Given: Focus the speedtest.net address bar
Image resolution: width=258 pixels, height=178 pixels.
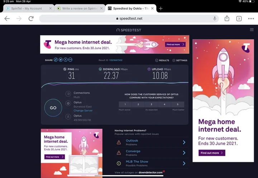Looking at the screenshot, I should coord(129,18).
